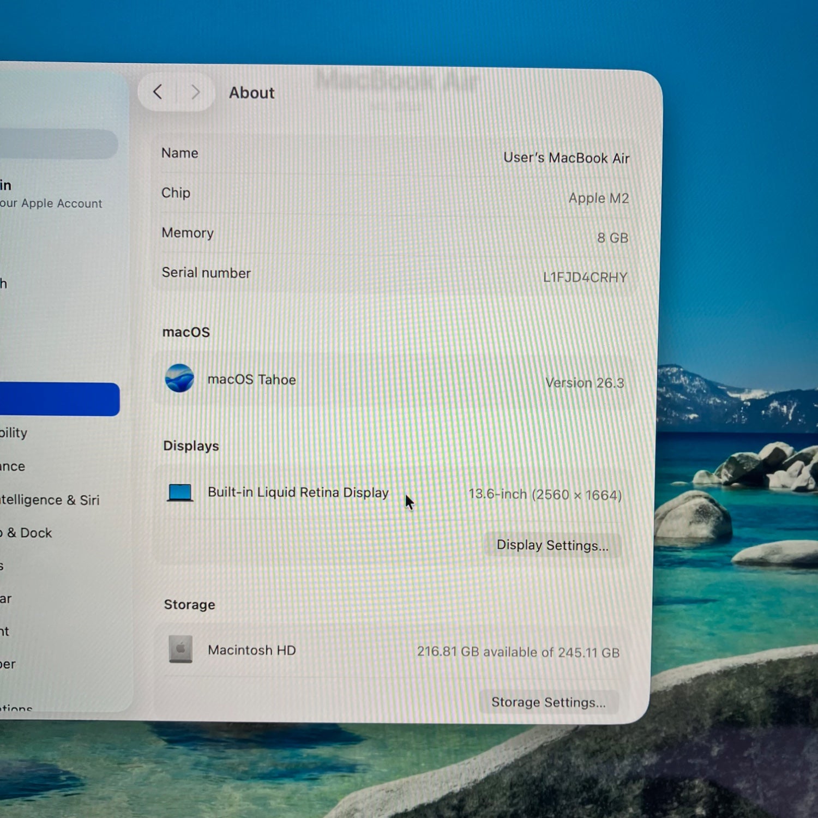
Task: Sign in with your Apple Account
Action: pos(51,194)
